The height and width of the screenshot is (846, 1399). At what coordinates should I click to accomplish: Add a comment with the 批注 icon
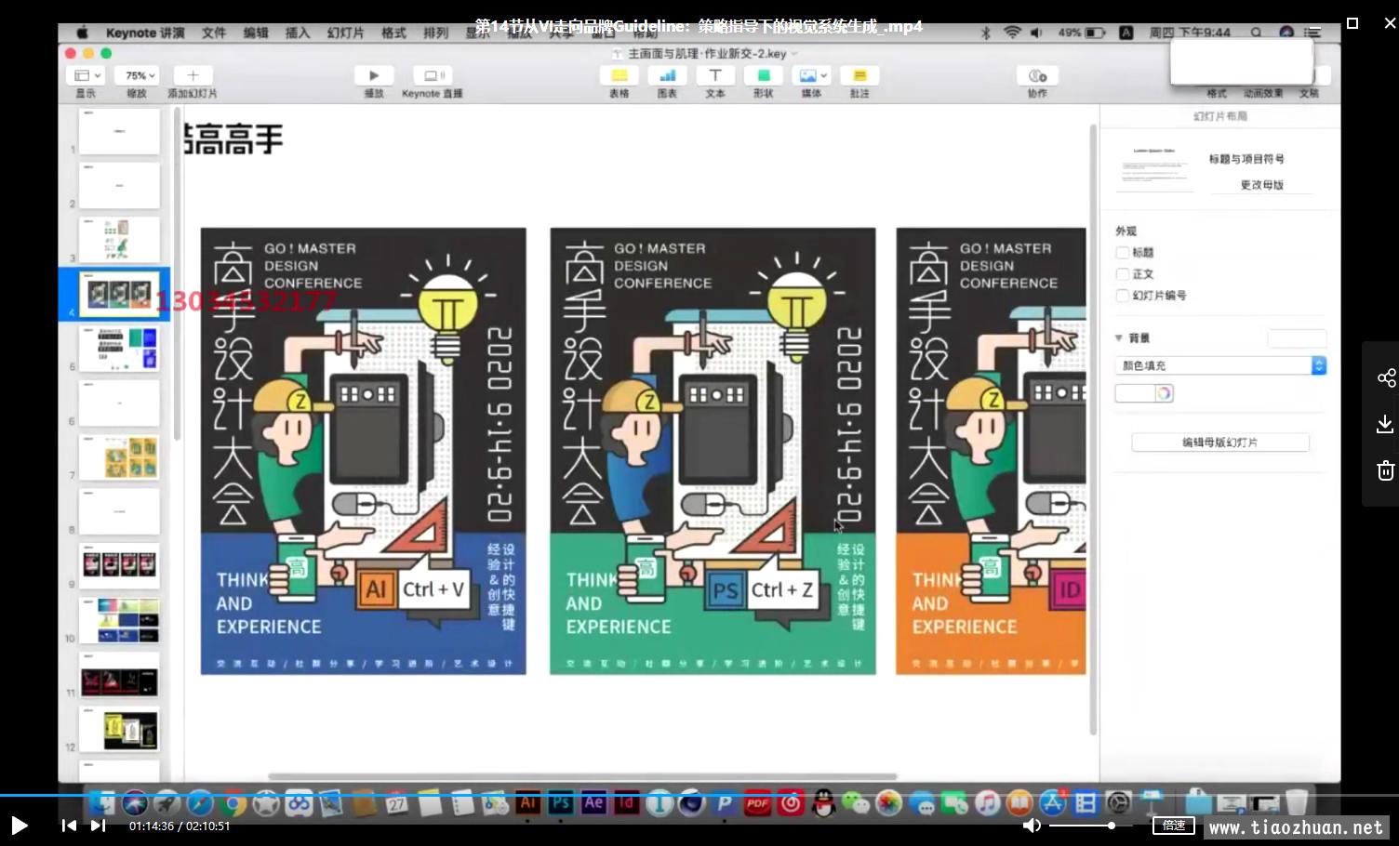coord(859,75)
